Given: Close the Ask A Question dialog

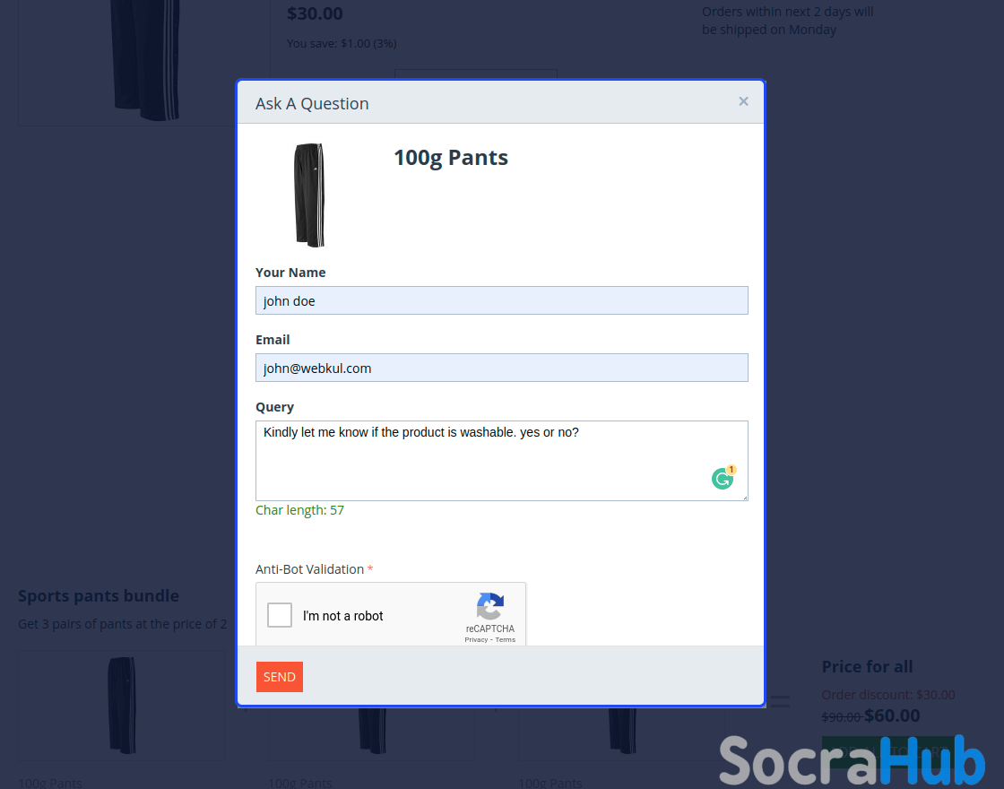Looking at the screenshot, I should tap(743, 101).
